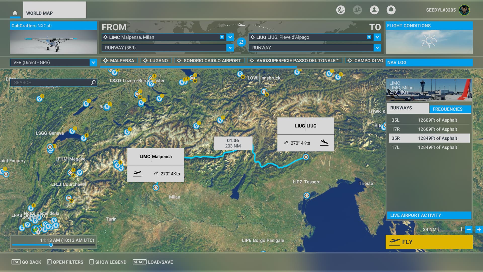This screenshot has height=272, width=483.
Task: Select runway 17L in the list
Action: pos(429,147)
